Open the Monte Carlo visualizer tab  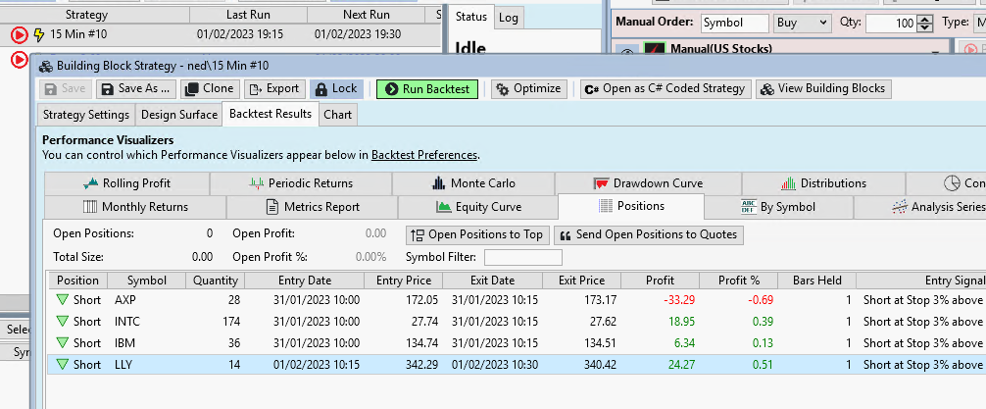click(x=473, y=183)
